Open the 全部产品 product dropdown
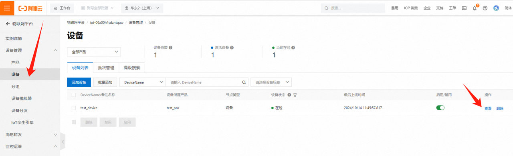 (94, 52)
